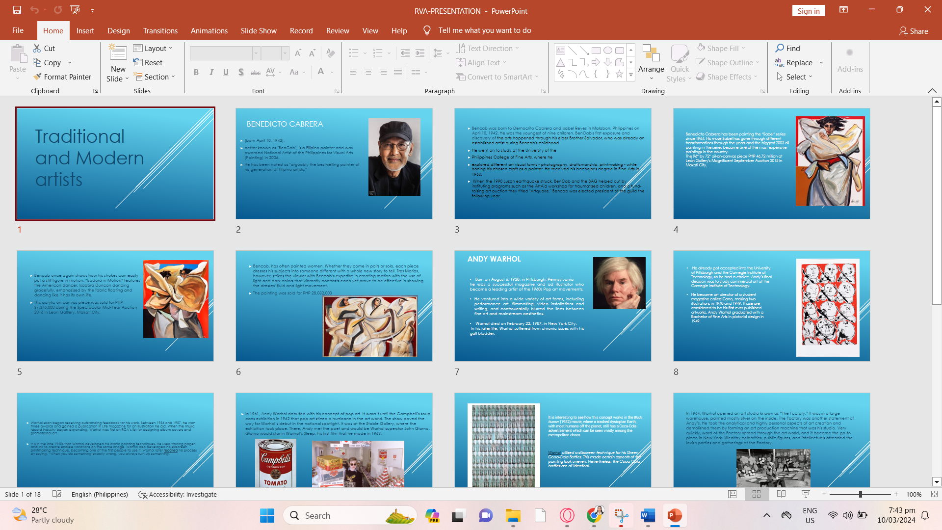Screen dimensions: 942x530
Task: Switch to the Design tab
Action: click(x=119, y=30)
